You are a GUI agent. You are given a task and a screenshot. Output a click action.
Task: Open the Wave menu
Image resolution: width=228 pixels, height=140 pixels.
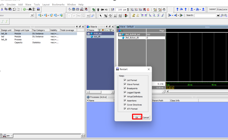28,4
